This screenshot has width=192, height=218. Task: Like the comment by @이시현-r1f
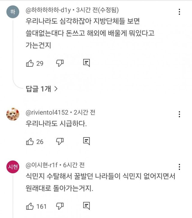pos(30,206)
